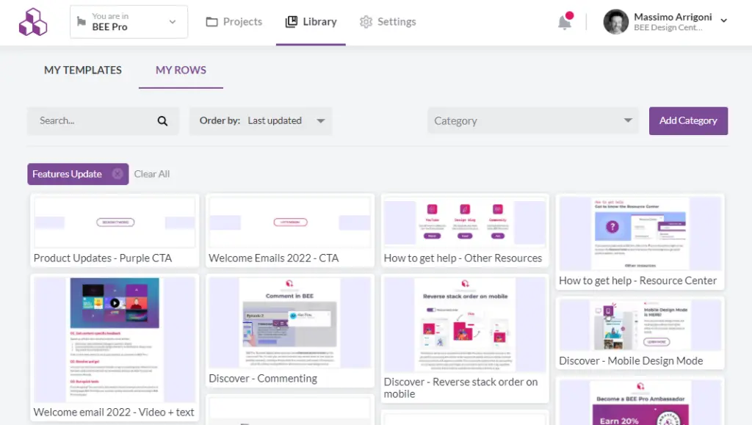The height and width of the screenshot is (425, 752).
Task: Switch to the MY TEMPLATES tab
Action: [83, 70]
